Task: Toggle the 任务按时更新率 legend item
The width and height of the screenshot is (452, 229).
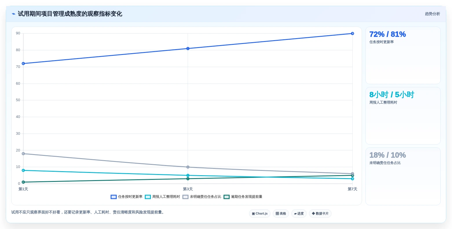Action: pos(127,197)
